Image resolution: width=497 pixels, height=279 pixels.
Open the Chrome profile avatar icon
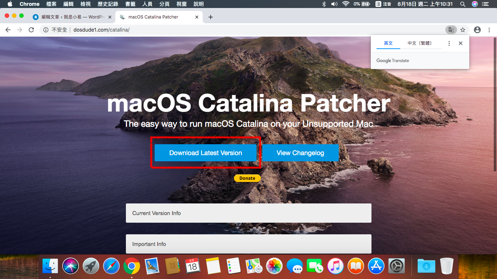point(477,30)
